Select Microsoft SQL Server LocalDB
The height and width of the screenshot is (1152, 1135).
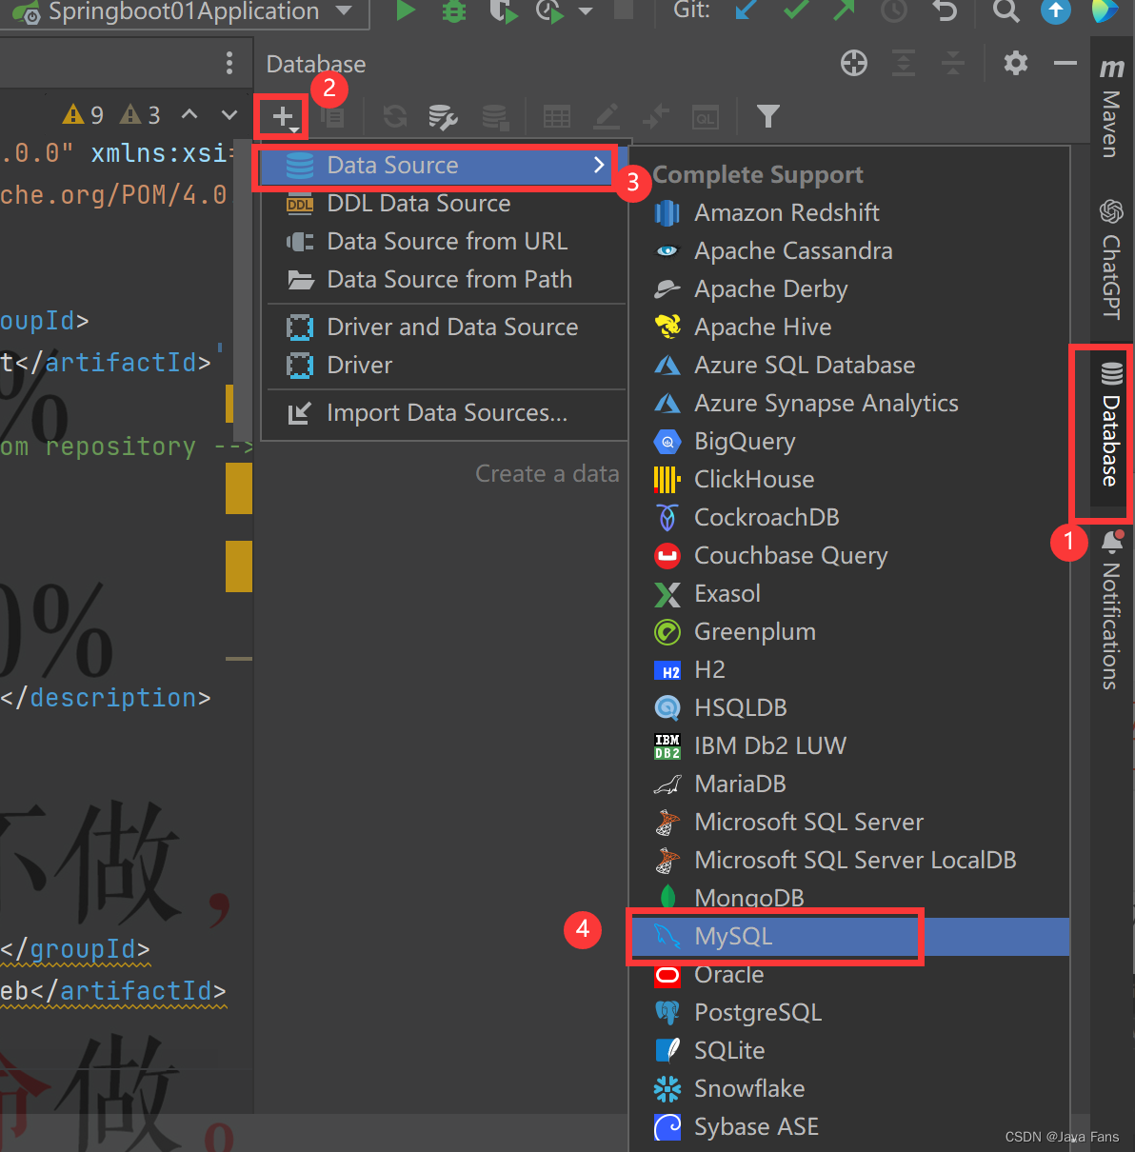point(849,861)
